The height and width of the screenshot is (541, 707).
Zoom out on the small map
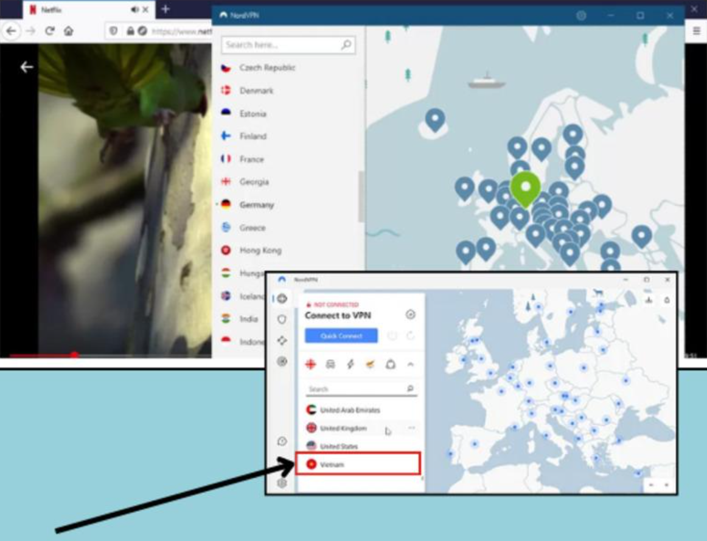point(650,485)
